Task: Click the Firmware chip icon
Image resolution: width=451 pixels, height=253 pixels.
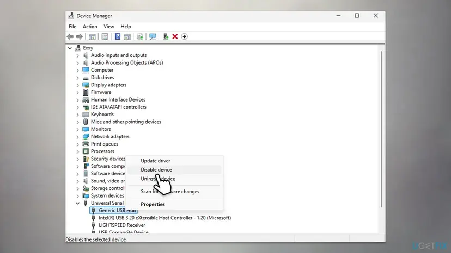Action: [86, 92]
